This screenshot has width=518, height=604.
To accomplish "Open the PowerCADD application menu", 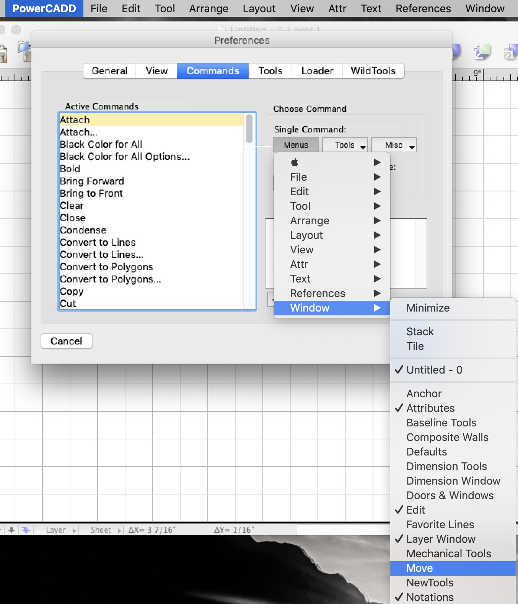I will (x=44, y=8).
